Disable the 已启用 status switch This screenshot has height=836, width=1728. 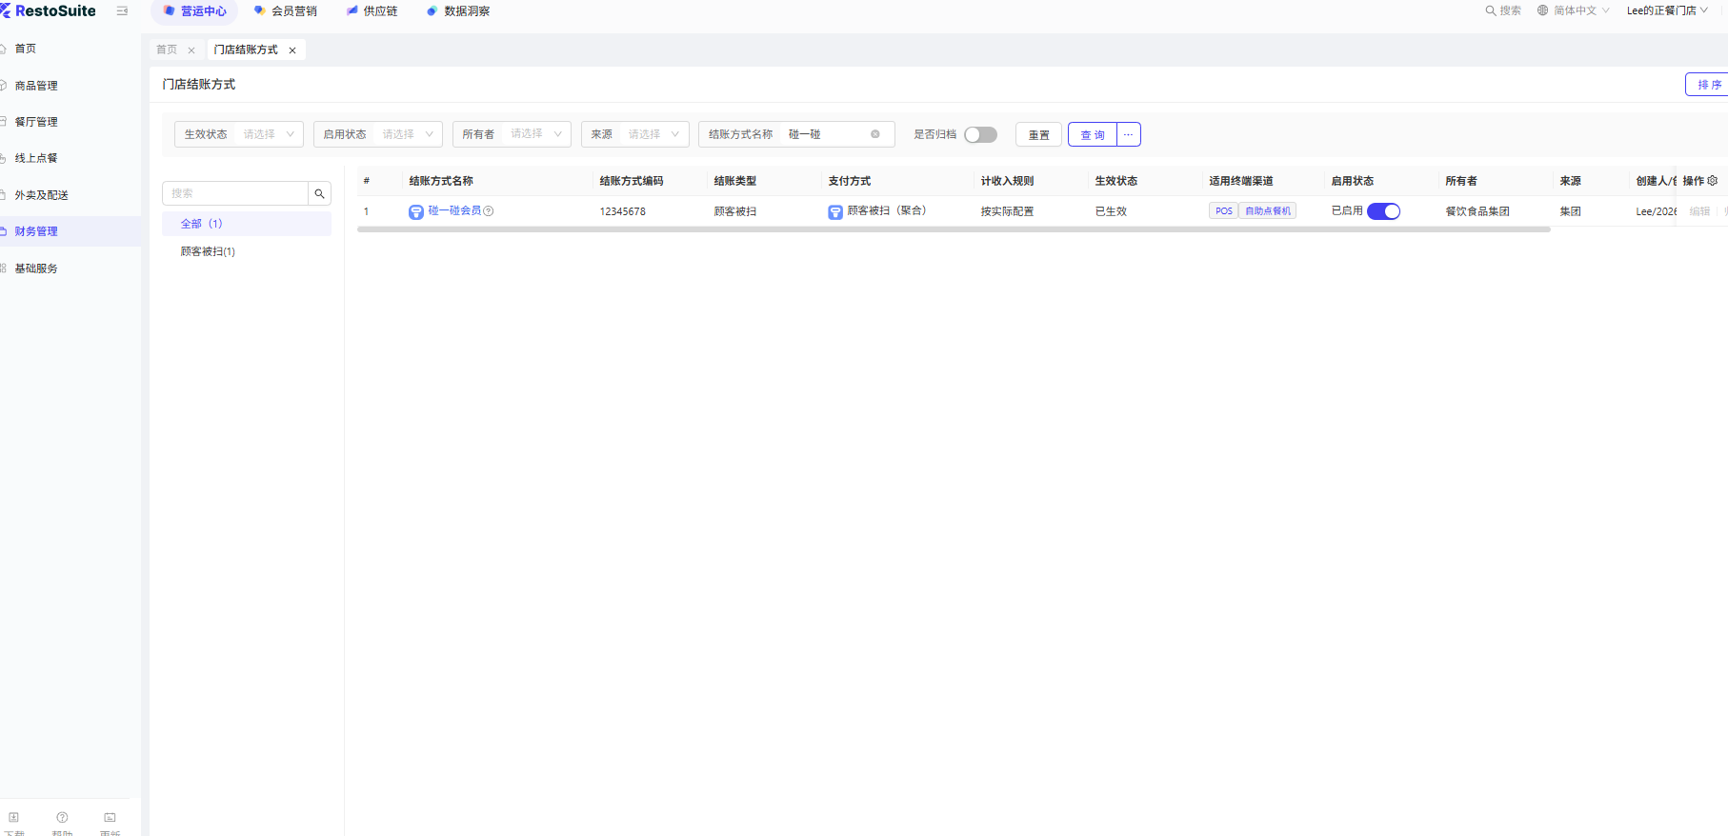pos(1383,211)
